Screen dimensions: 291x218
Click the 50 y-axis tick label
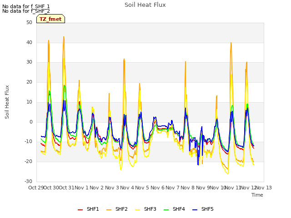point(29,22)
